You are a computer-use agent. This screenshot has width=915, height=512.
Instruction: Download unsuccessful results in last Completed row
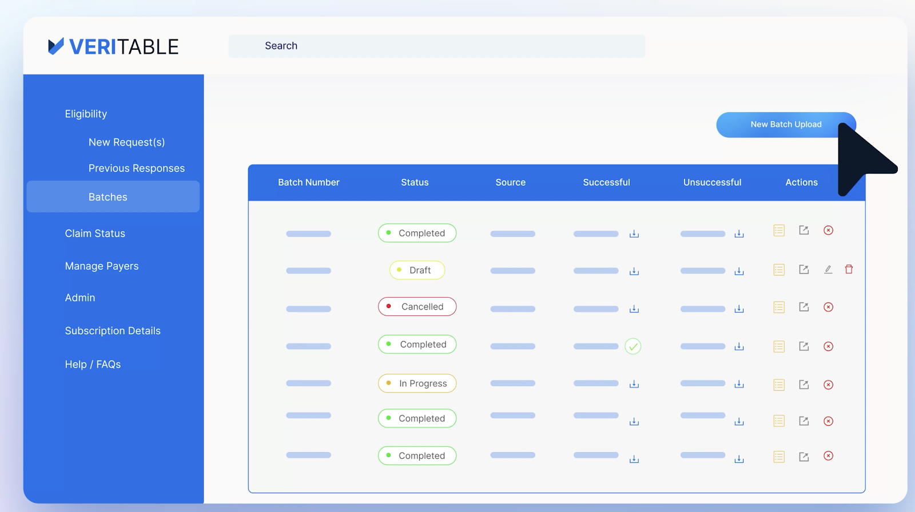pyautogui.click(x=739, y=459)
